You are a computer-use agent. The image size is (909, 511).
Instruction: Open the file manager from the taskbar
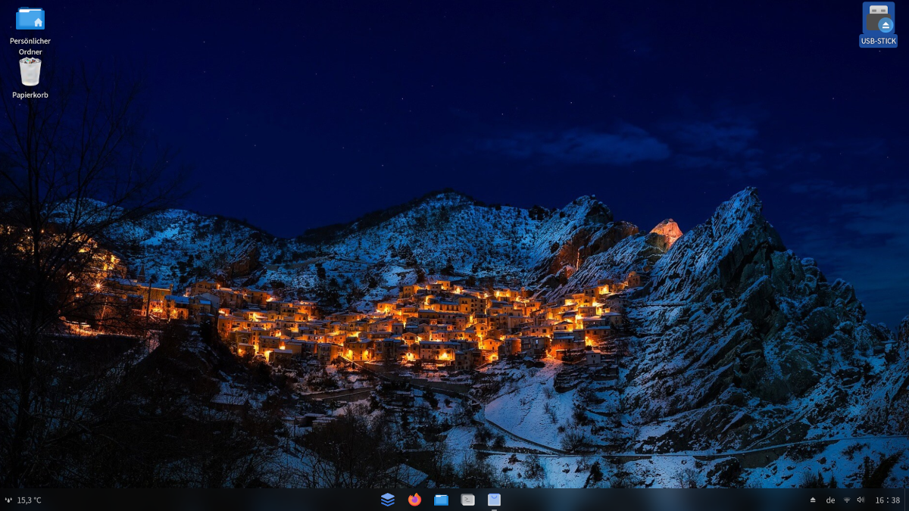(x=441, y=500)
